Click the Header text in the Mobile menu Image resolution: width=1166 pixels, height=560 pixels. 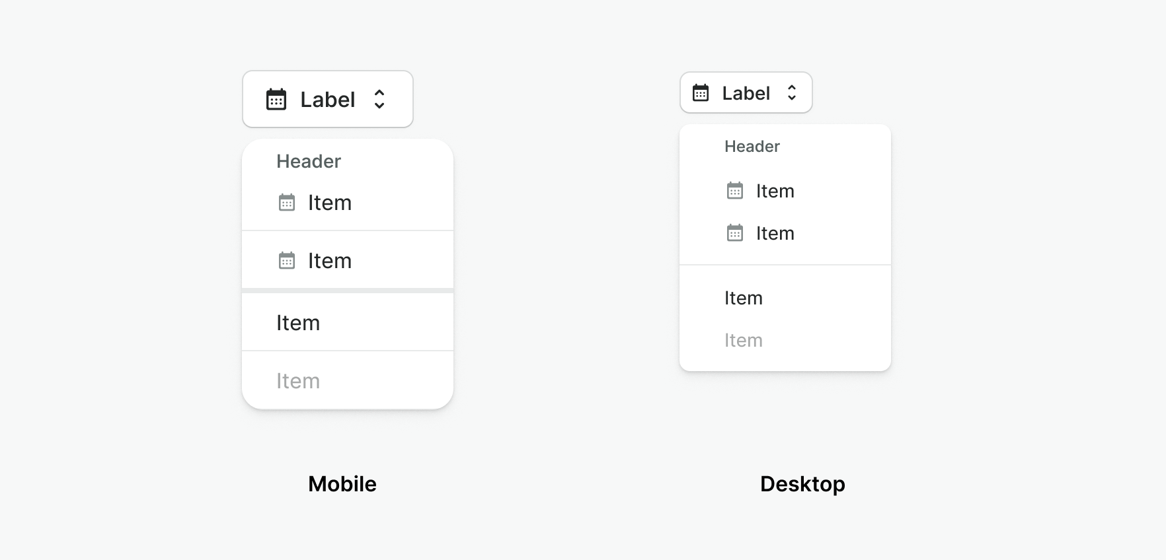click(309, 161)
